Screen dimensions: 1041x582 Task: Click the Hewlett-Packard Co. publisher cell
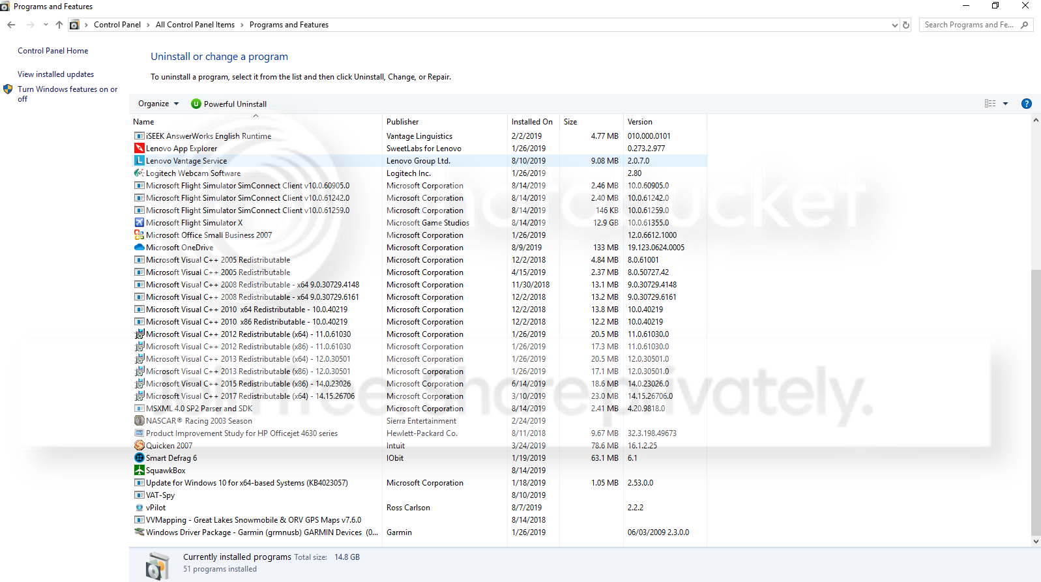[422, 433]
